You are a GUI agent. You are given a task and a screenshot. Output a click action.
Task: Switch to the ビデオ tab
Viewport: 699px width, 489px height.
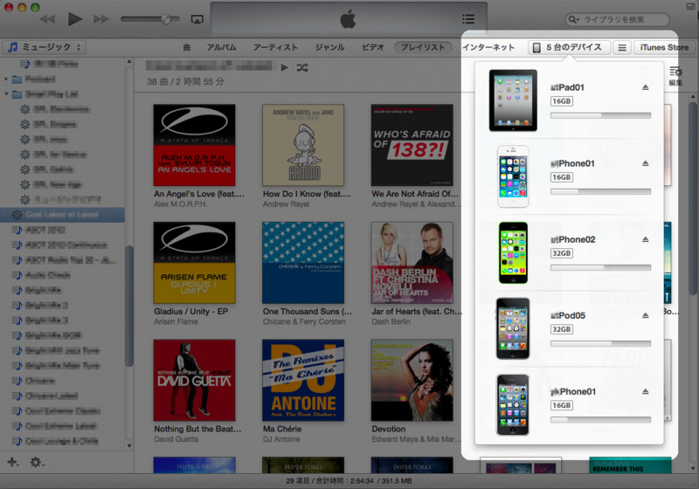point(373,47)
